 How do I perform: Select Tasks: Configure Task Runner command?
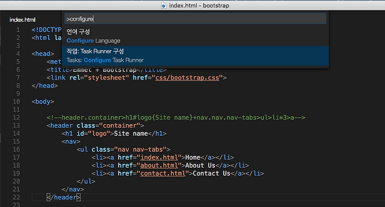coord(195,56)
